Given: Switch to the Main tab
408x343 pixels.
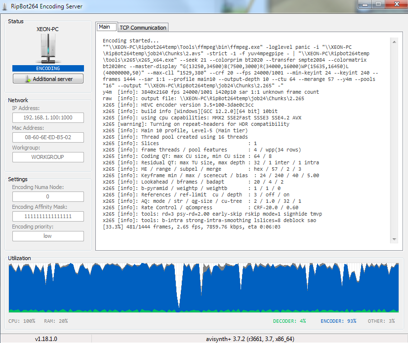Looking at the screenshot, I should pyautogui.click(x=107, y=27).
